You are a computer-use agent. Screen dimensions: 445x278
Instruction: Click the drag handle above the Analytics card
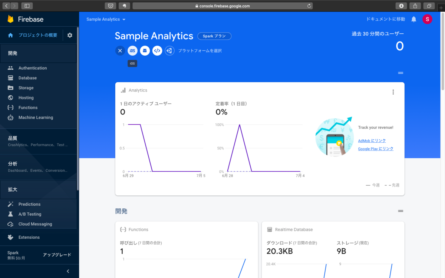point(400,73)
